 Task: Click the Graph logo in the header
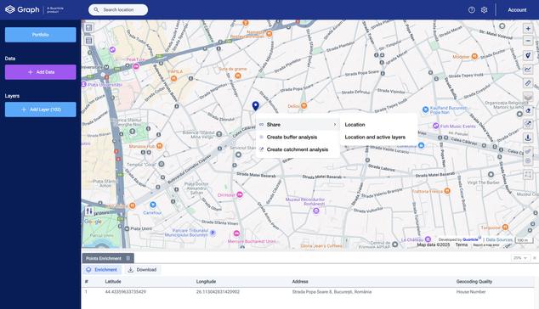point(22,9)
